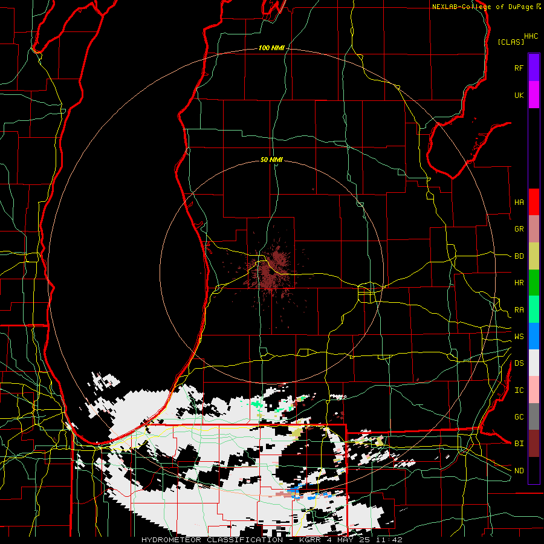Click the "BD" legend label
544x544 pixels.
click(519, 256)
